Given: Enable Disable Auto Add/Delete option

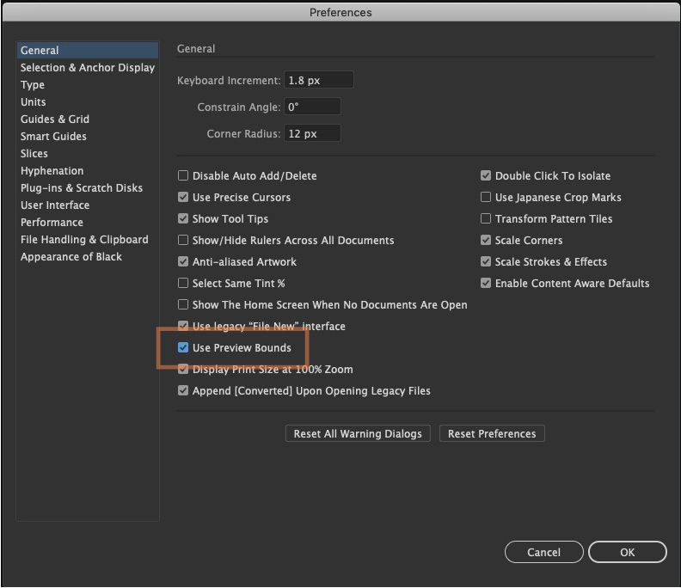Looking at the screenshot, I should tap(183, 175).
